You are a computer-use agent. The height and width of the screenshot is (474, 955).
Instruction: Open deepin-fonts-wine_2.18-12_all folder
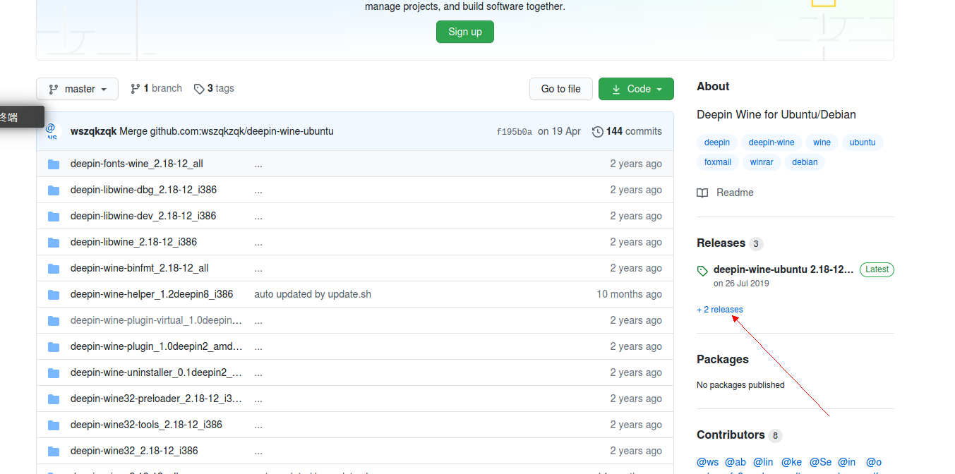pyautogui.click(x=137, y=164)
